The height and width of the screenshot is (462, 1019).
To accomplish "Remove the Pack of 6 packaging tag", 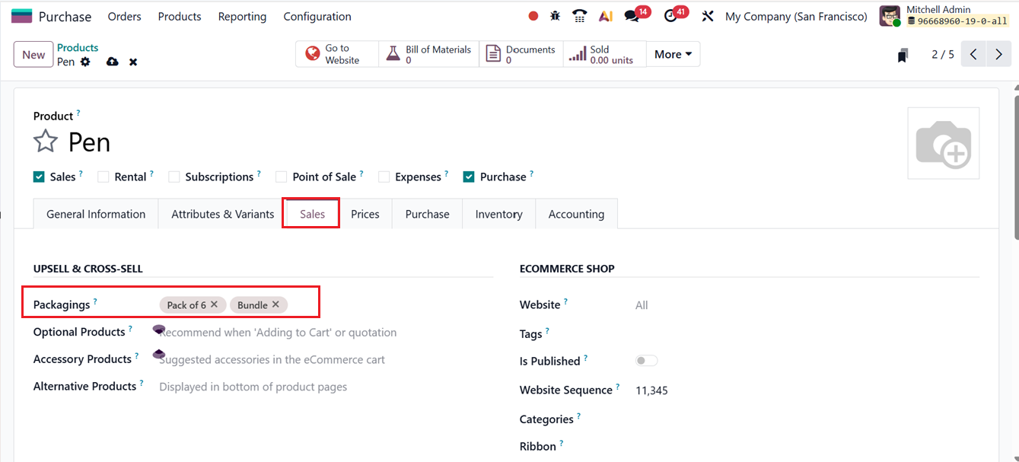I will click(x=214, y=304).
